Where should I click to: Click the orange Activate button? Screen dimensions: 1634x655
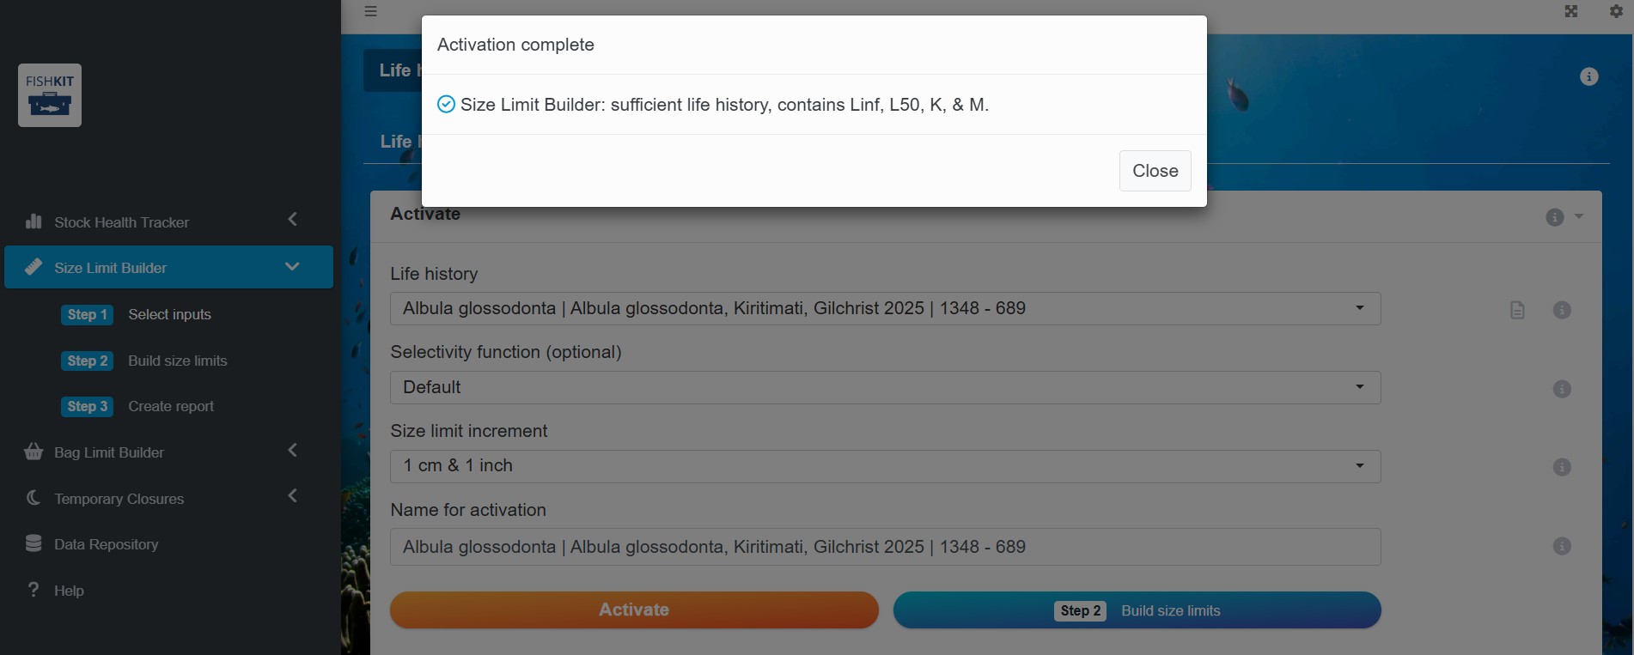tap(634, 610)
